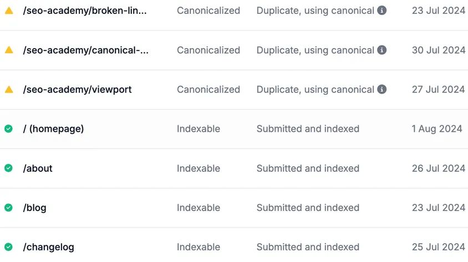This screenshot has width=468, height=262.
Task: Click Submitted and indexed in the /about row
Action: coord(308,168)
